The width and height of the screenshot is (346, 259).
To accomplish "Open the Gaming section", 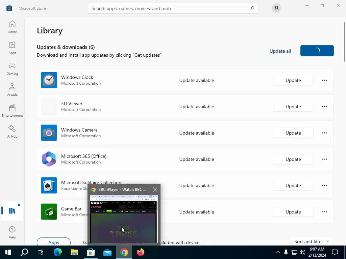I will (12, 69).
